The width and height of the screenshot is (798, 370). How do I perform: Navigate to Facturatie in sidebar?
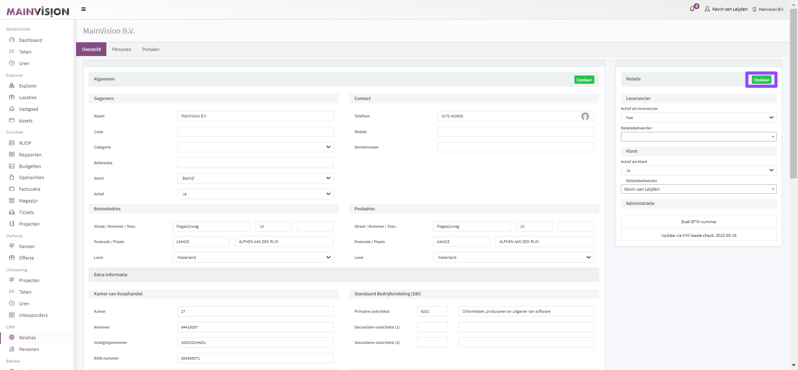(30, 189)
